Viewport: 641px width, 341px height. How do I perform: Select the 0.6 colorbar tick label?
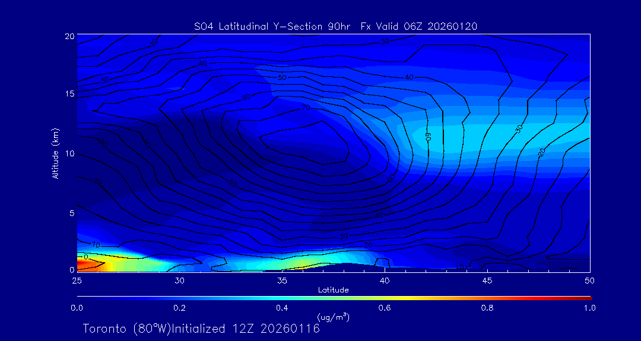385,308
